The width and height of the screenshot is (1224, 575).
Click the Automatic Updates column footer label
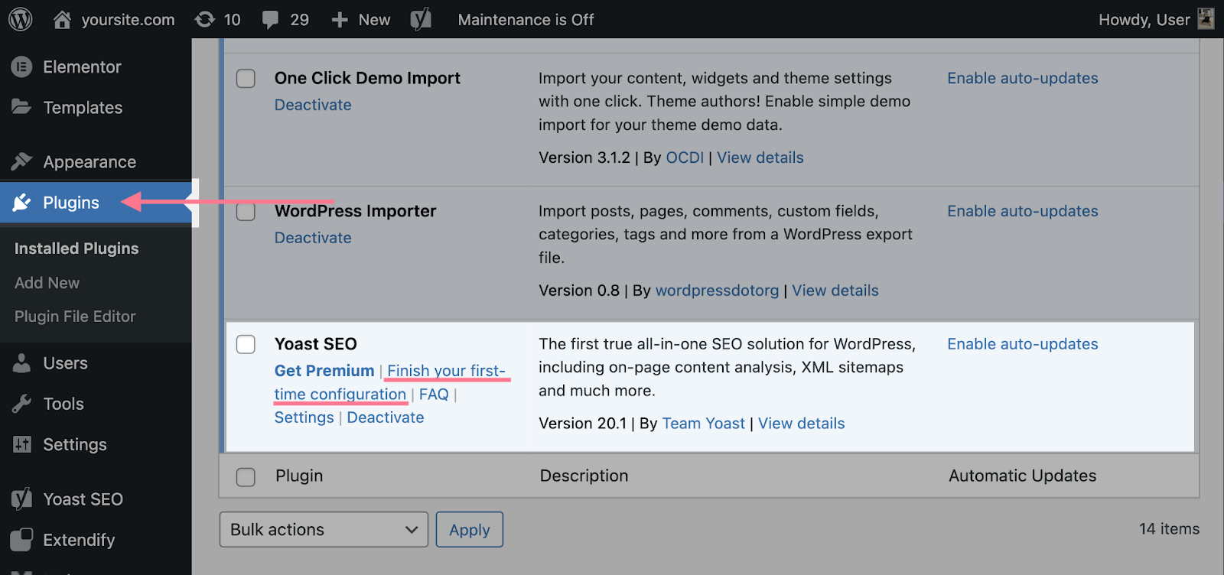point(1022,476)
